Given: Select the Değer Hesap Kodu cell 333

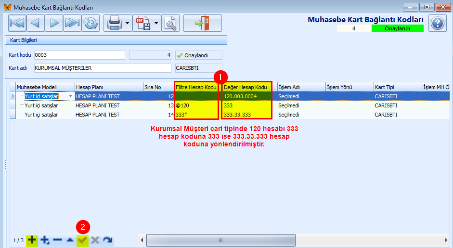Looking at the screenshot, I should point(247,105).
